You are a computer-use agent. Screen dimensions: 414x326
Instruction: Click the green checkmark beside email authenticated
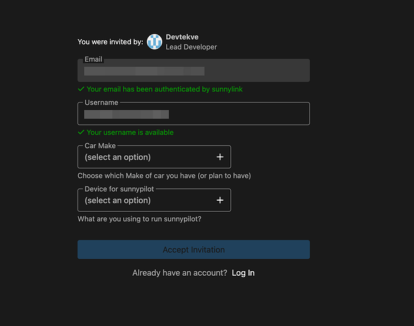(81, 89)
